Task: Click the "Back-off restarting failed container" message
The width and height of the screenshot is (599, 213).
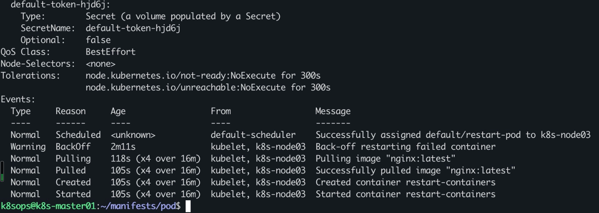Action: coord(406,147)
